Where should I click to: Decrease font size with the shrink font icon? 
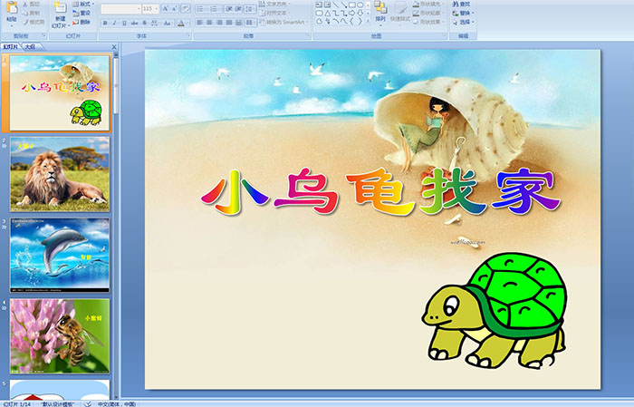click(x=174, y=8)
